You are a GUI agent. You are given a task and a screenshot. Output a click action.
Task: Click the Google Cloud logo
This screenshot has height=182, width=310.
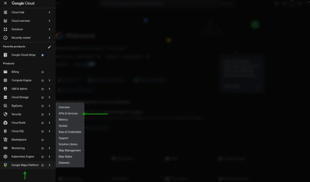pyautogui.click(x=23, y=3)
